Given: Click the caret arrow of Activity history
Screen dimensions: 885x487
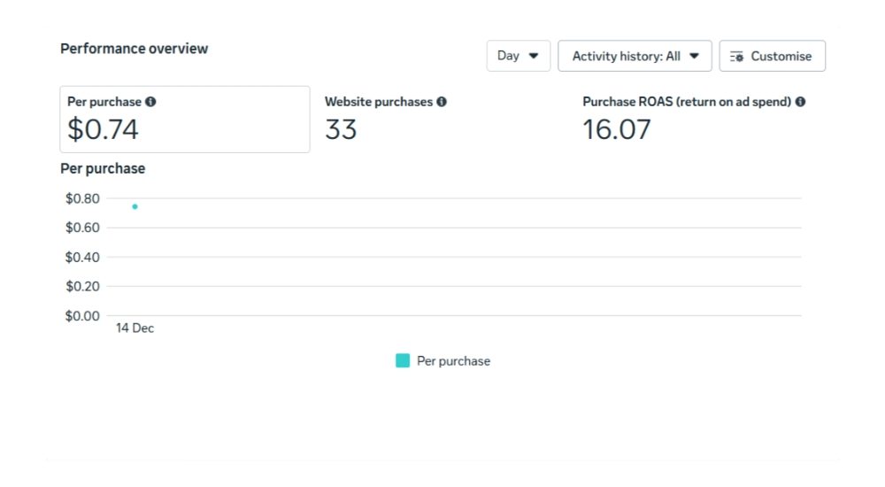Looking at the screenshot, I should (695, 56).
